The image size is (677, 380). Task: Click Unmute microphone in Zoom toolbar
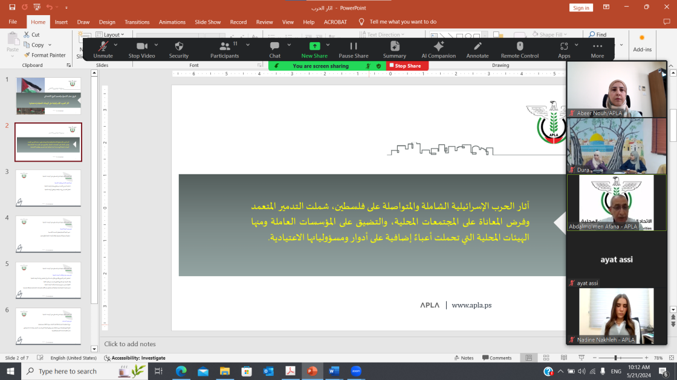pyautogui.click(x=103, y=48)
